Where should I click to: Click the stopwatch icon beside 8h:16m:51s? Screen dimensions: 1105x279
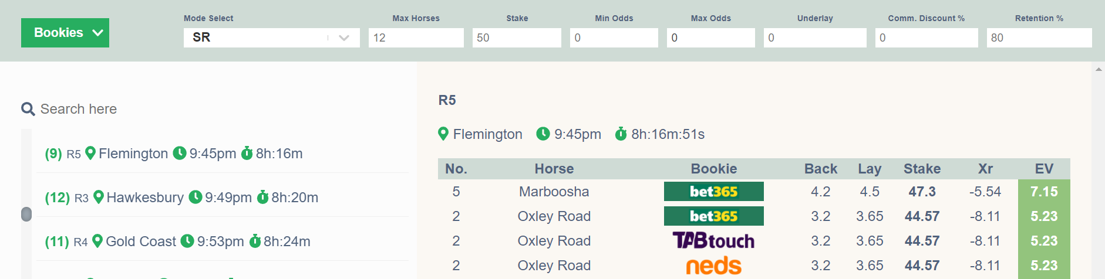(x=621, y=134)
